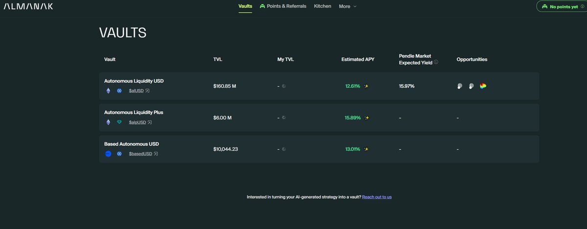
Task: Expand the More dropdown menu
Action: (348, 6)
